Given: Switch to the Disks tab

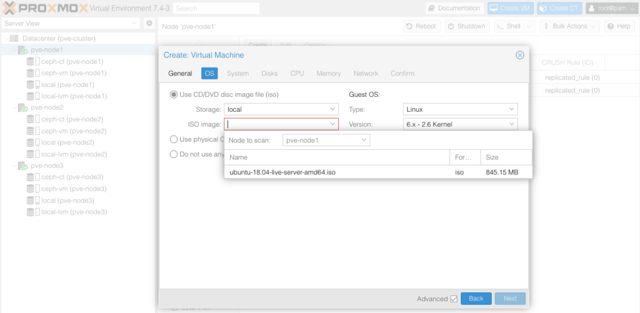Looking at the screenshot, I should click(x=269, y=74).
